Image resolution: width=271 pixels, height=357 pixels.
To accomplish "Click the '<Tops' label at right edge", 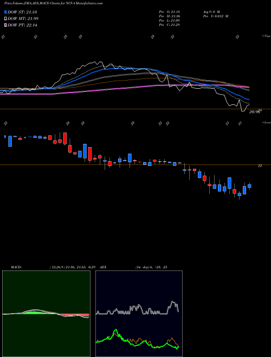I will click(266, 36).
